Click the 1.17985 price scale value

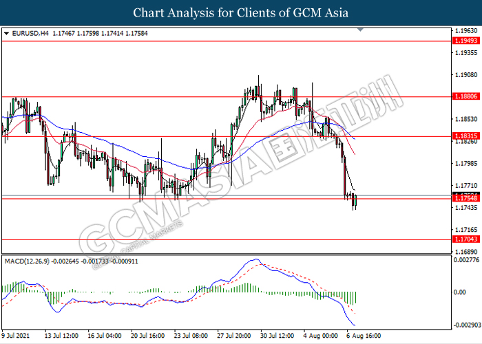[x=466, y=163]
